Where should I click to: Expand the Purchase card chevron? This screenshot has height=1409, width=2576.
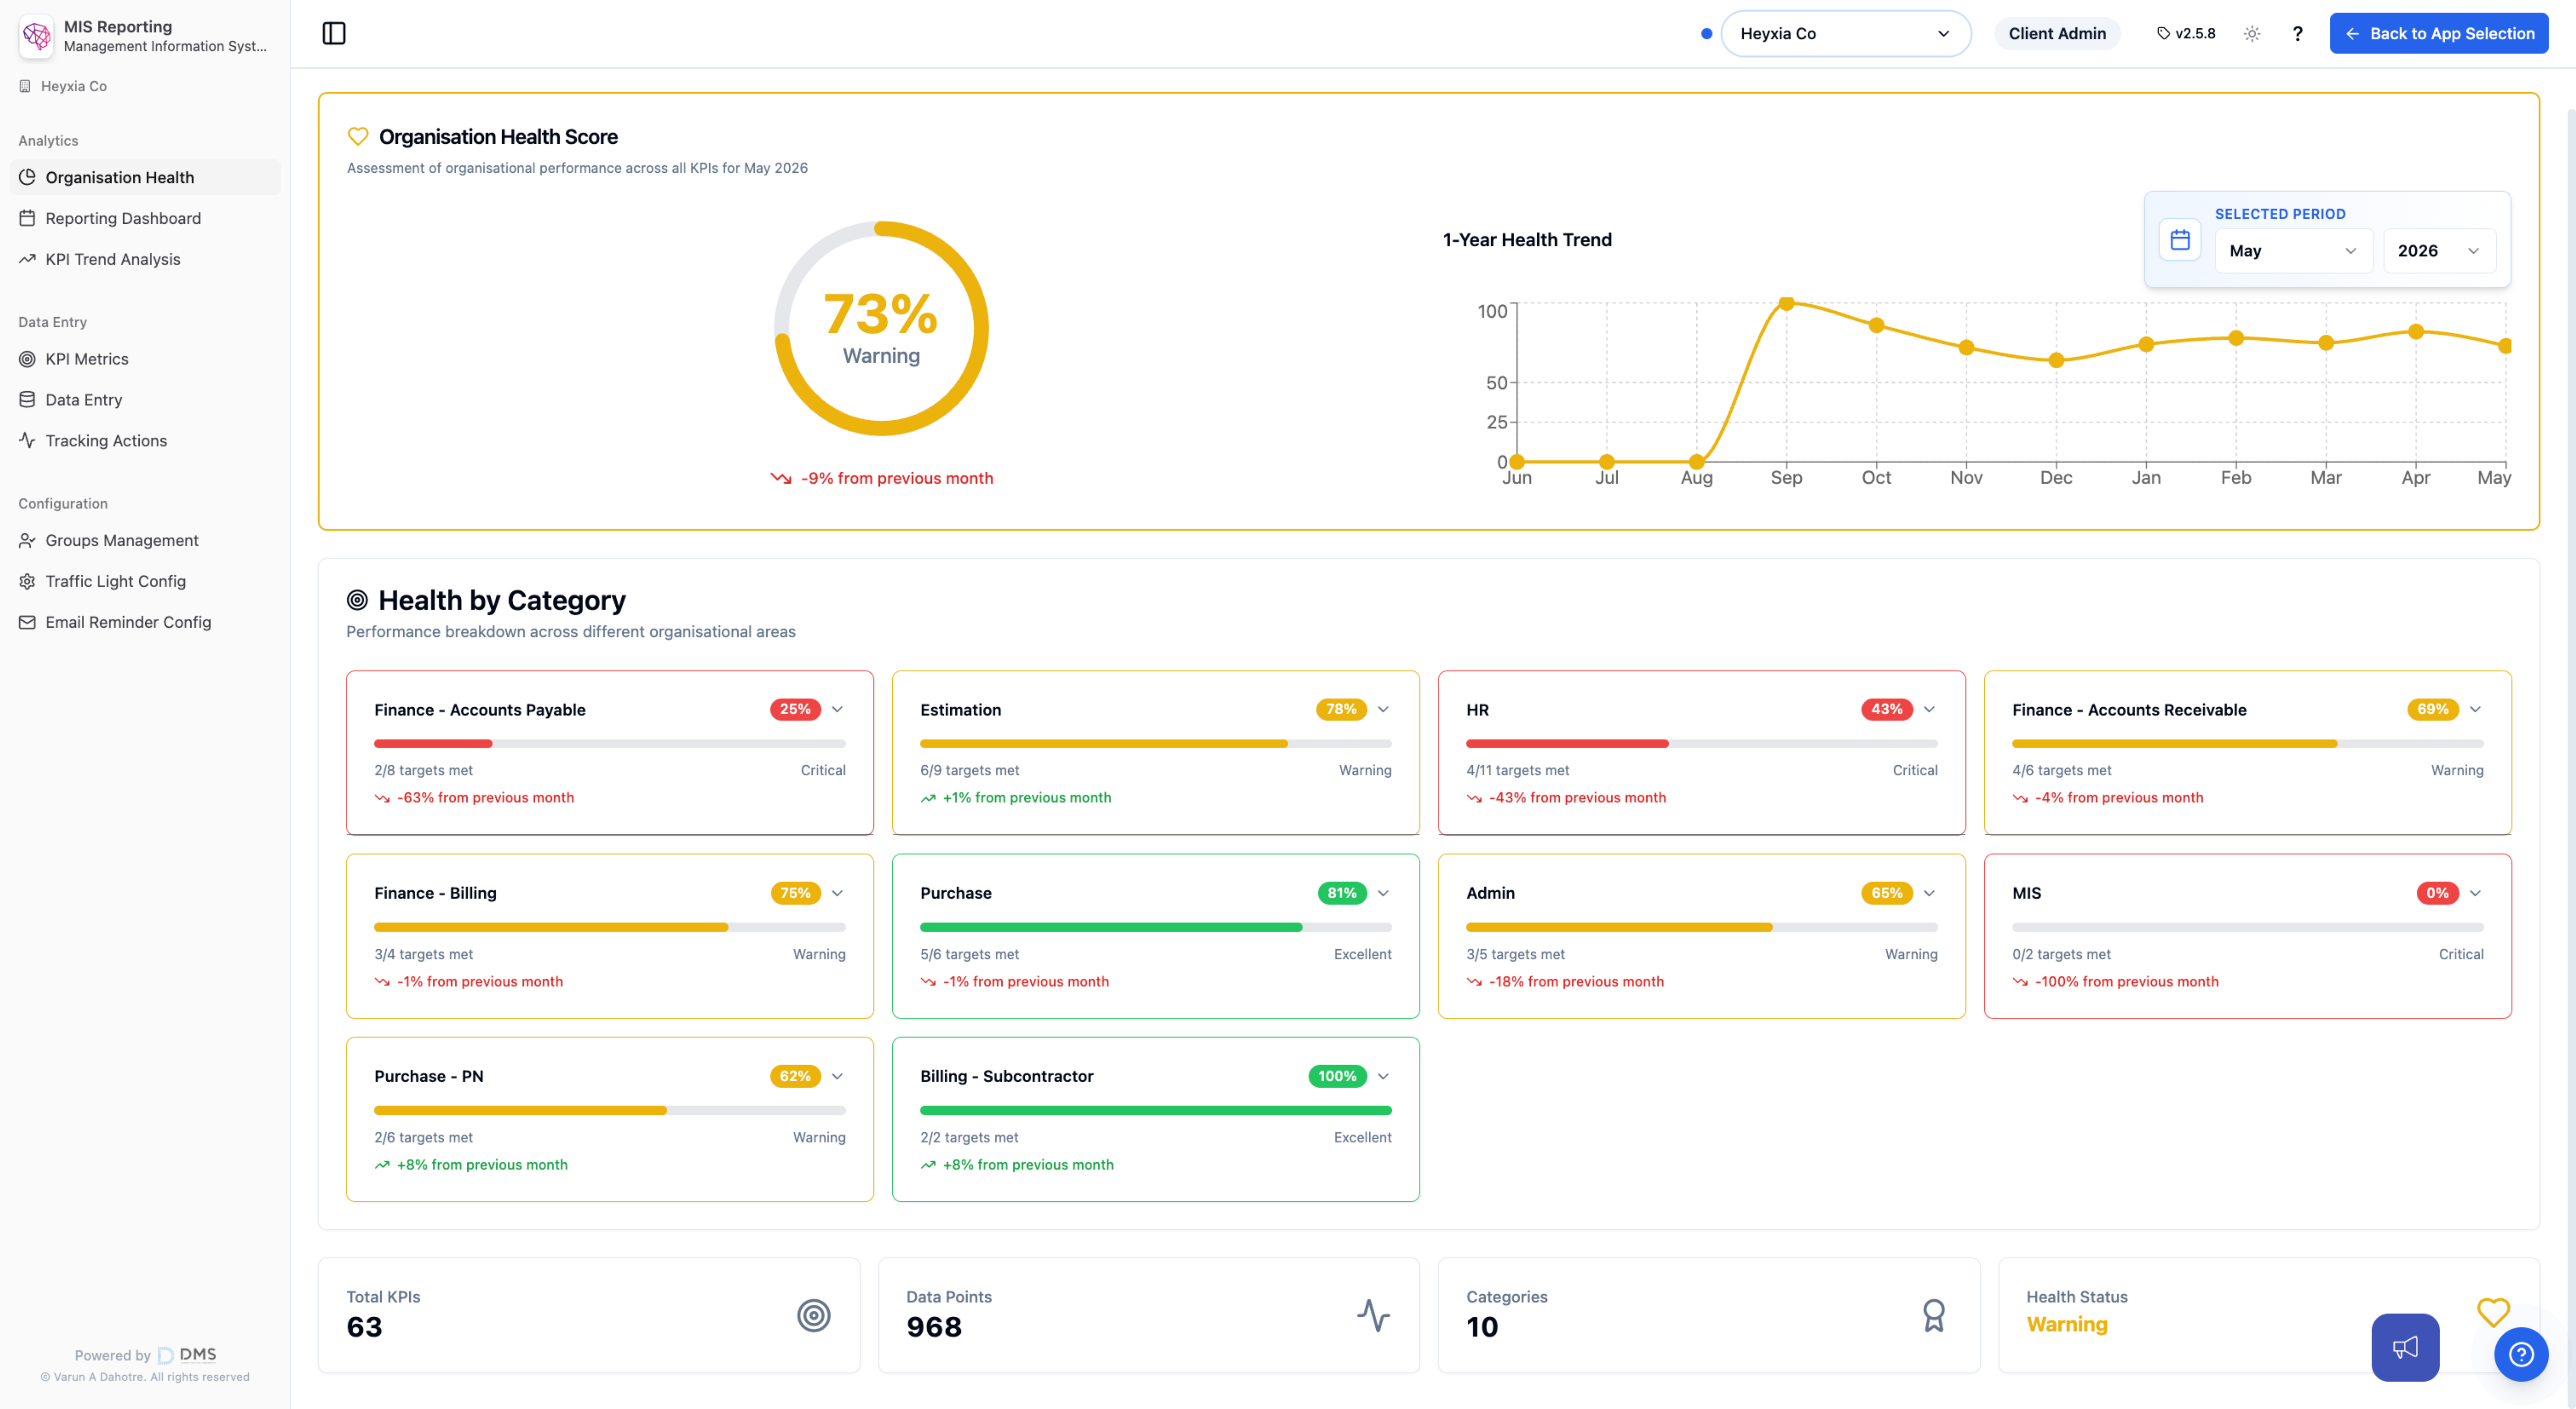point(1383,893)
